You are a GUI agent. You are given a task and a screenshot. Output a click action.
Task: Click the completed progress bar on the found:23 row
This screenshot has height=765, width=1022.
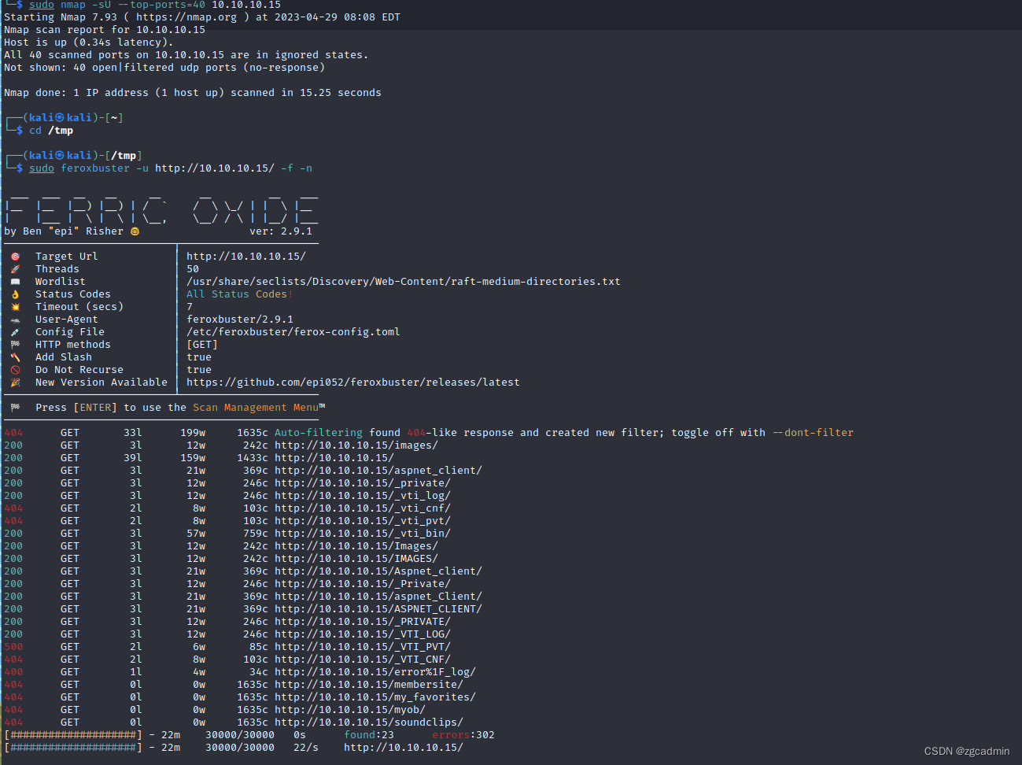(x=73, y=735)
